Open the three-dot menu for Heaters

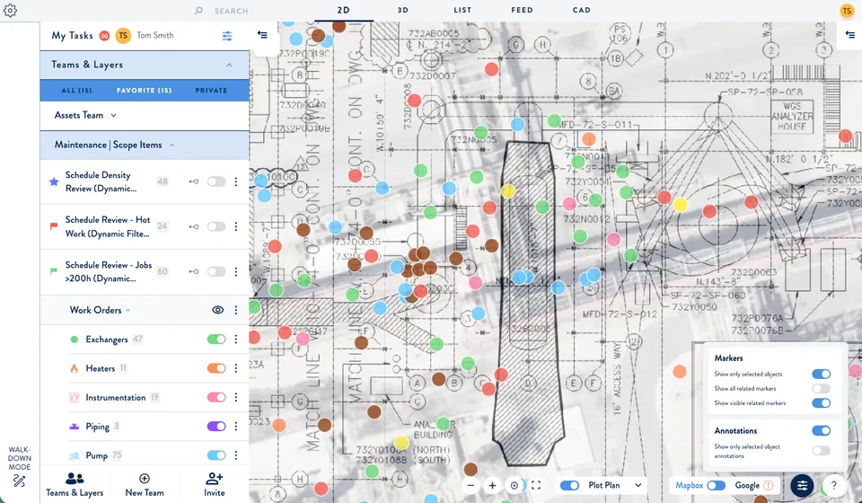point(236,367)
